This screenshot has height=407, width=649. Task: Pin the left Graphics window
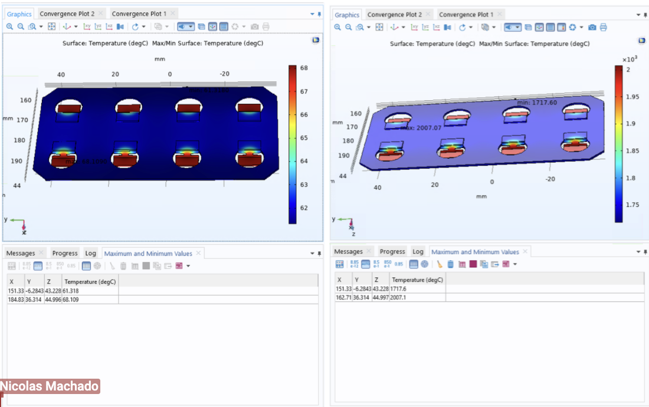point(319,14)
